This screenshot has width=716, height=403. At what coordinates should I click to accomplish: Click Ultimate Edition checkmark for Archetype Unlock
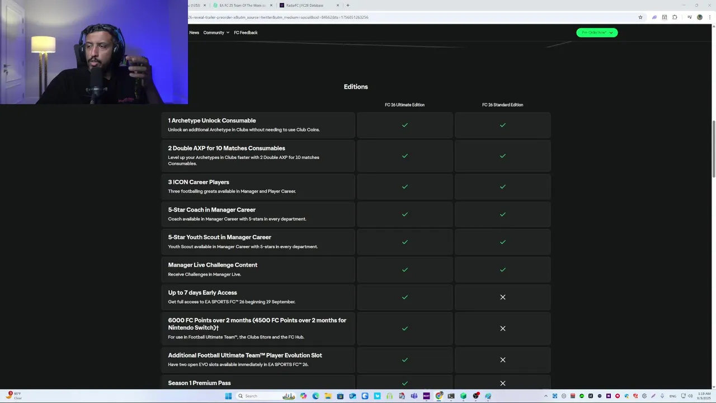(x=404, y=125)
